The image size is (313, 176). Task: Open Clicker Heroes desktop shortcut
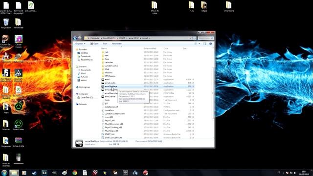19,42
